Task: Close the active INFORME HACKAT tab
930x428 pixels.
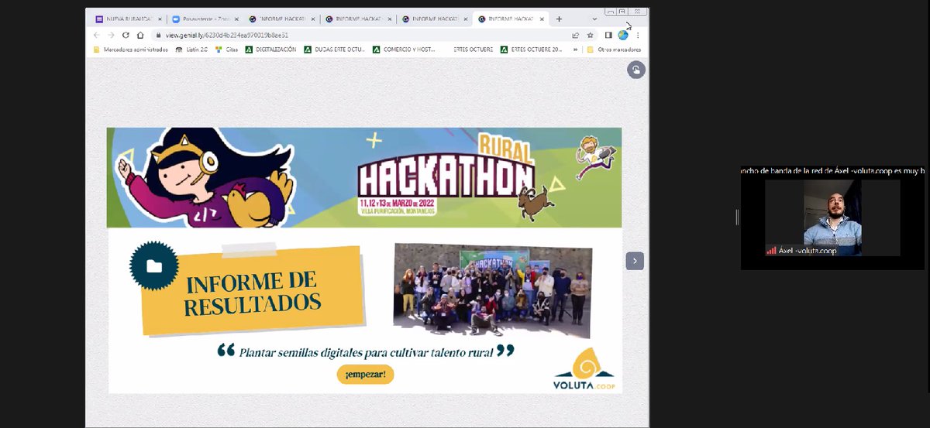Action: pyautogui.click(x=542, y=19)
